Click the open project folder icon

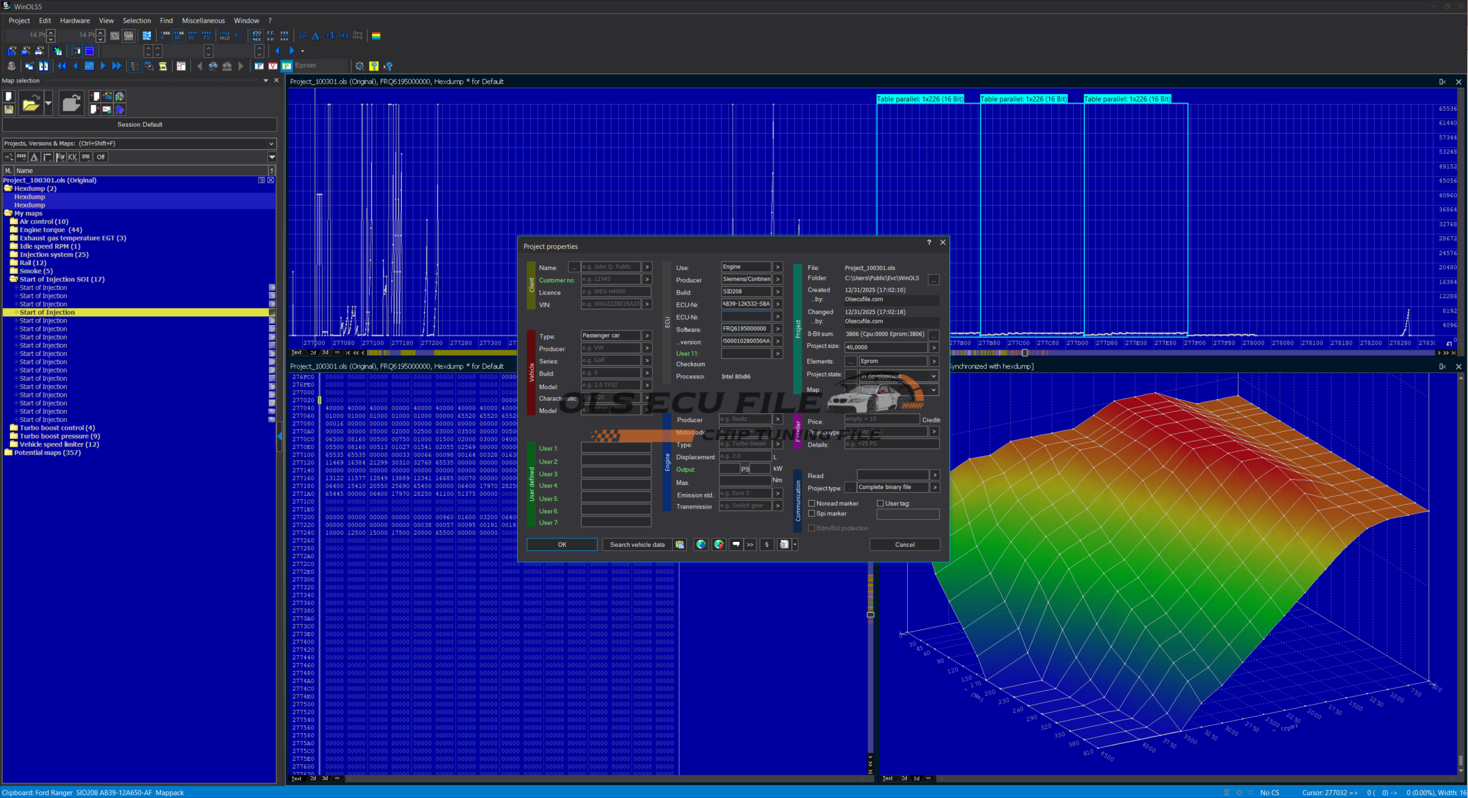click(x=31, y=104)
